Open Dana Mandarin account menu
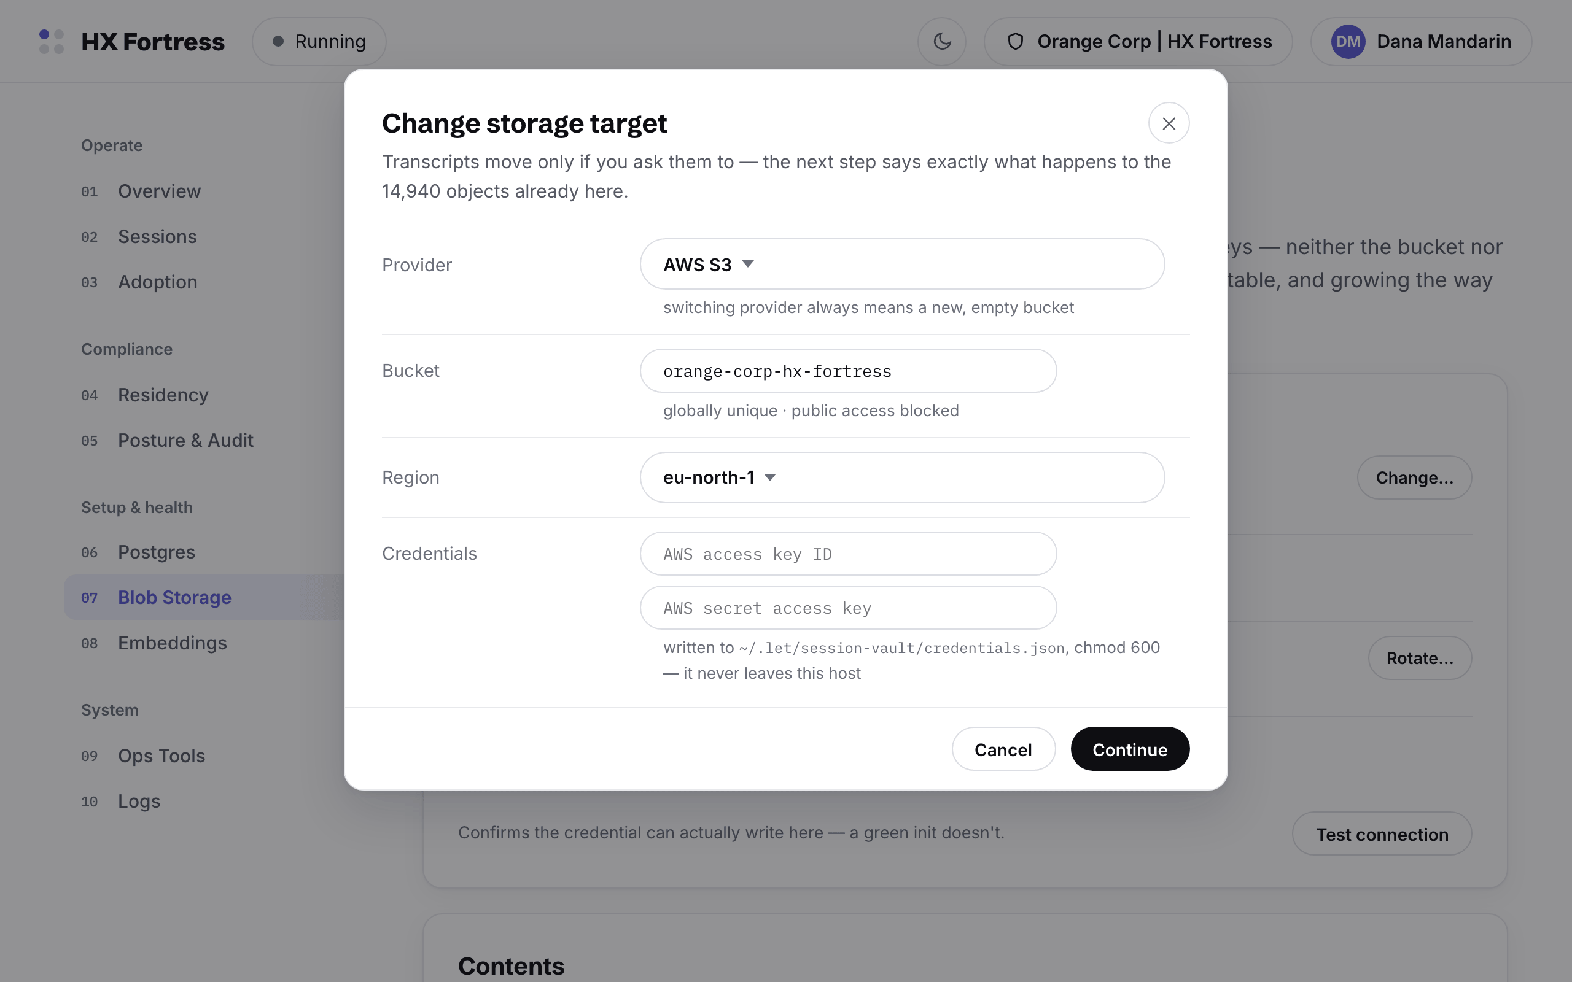 (1422, 42)
